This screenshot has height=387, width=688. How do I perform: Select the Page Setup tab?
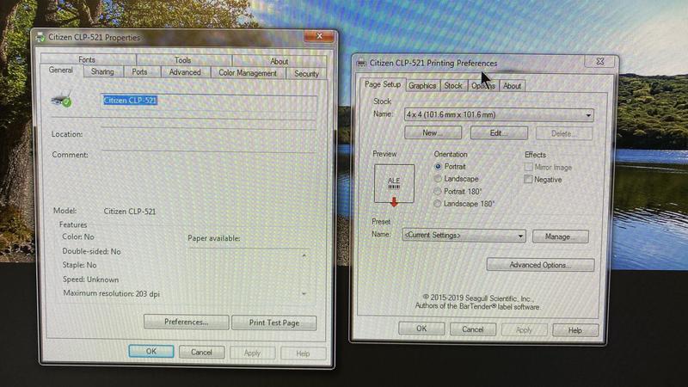[383, 84]
